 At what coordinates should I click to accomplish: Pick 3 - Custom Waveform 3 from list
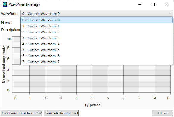tap(97, 38)
